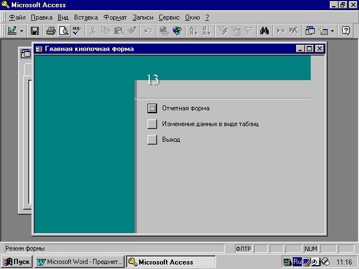Select Microsoft Access taskbar button

(x=171, y=262)
